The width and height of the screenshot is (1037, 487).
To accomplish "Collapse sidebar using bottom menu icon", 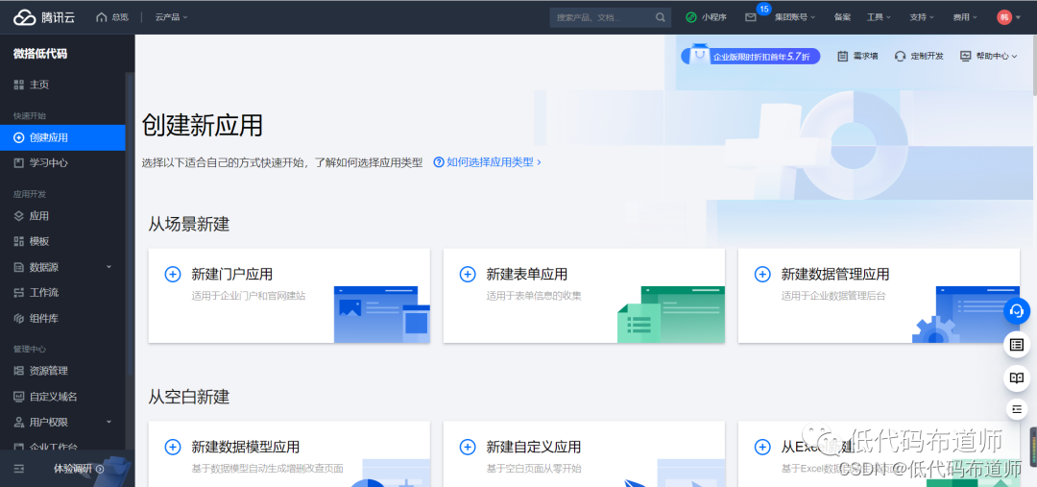I will (x=19, y=469).
